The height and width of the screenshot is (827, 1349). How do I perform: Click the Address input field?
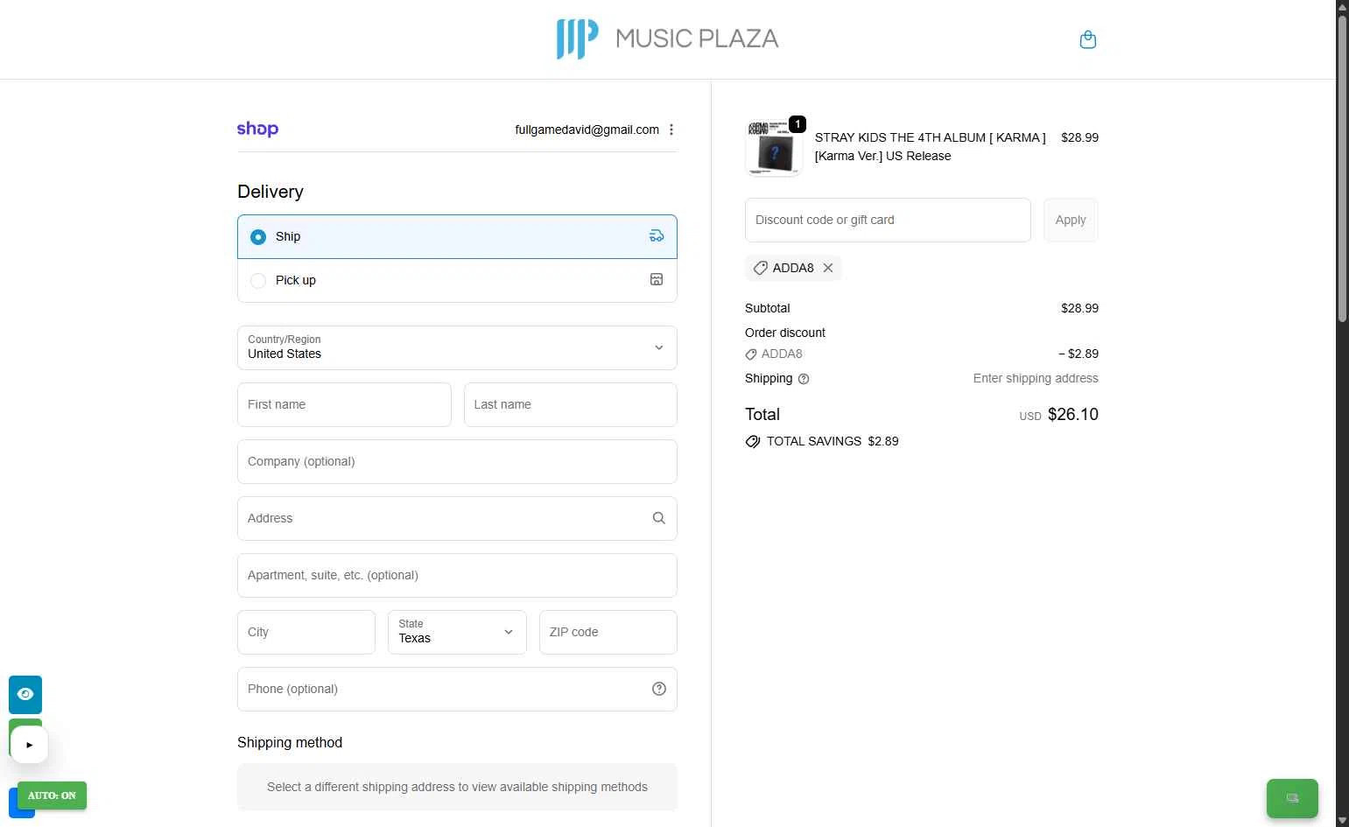457,518
